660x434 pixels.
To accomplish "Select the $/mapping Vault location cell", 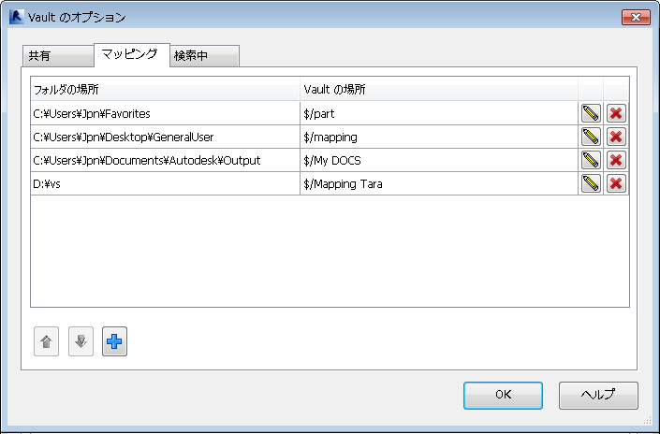I will pyautogui.click(x=439, y=137).
